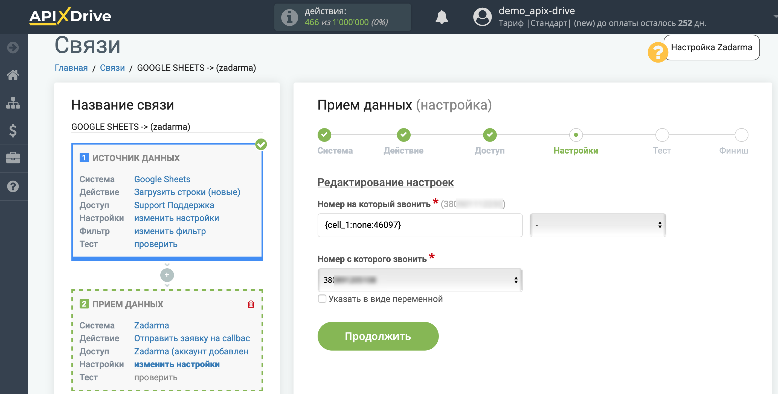Open Настройка Zadarma help button
The width and height of the screenshot is (778, 394).
(711, 47)
